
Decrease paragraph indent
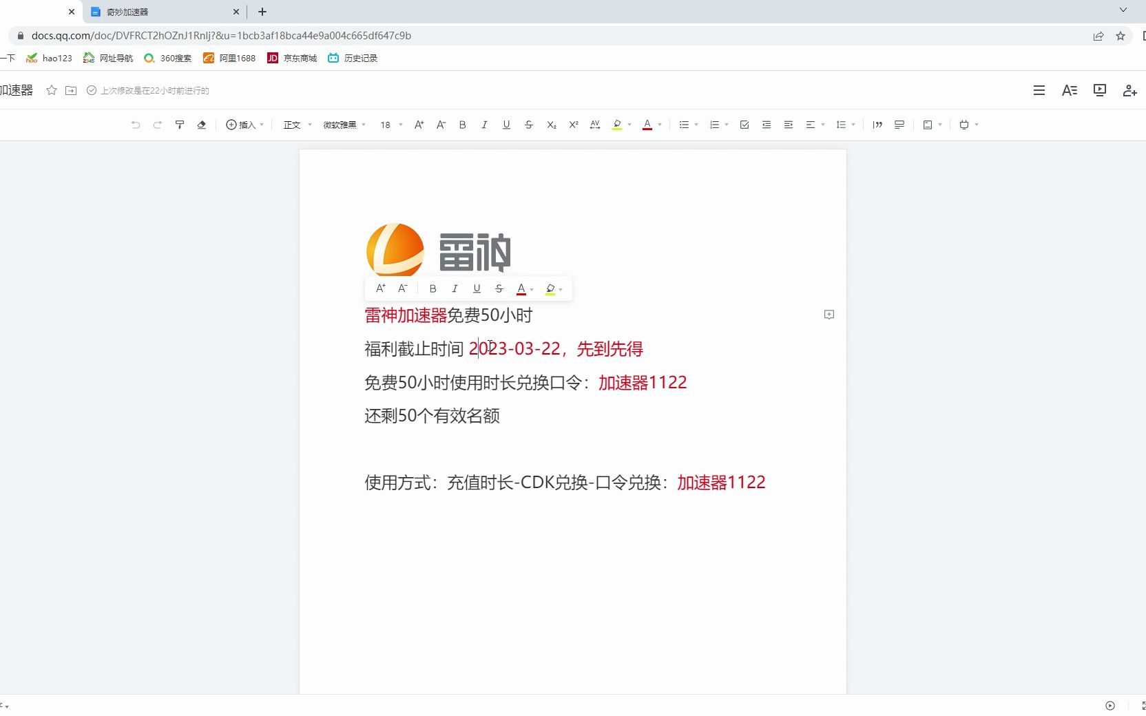pyautogui.click(x=767, y=125)
